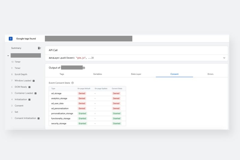240x160 pixels.
Task: Click the ad_storage row label
Action: 56,93
